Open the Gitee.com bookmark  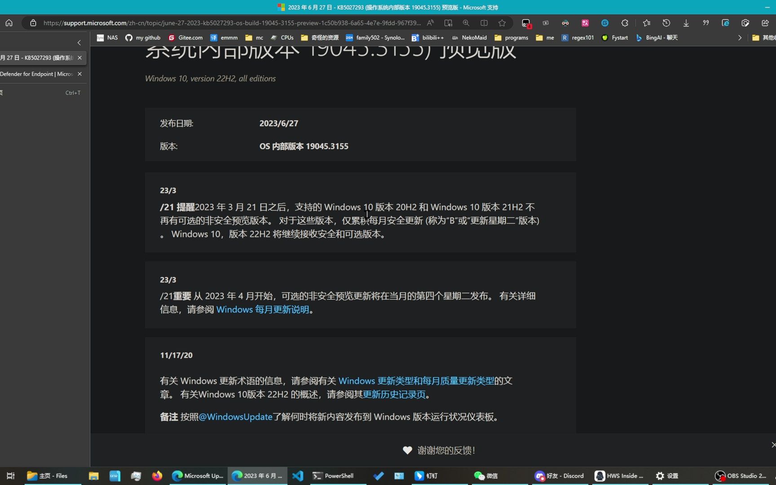pos(185,38)
